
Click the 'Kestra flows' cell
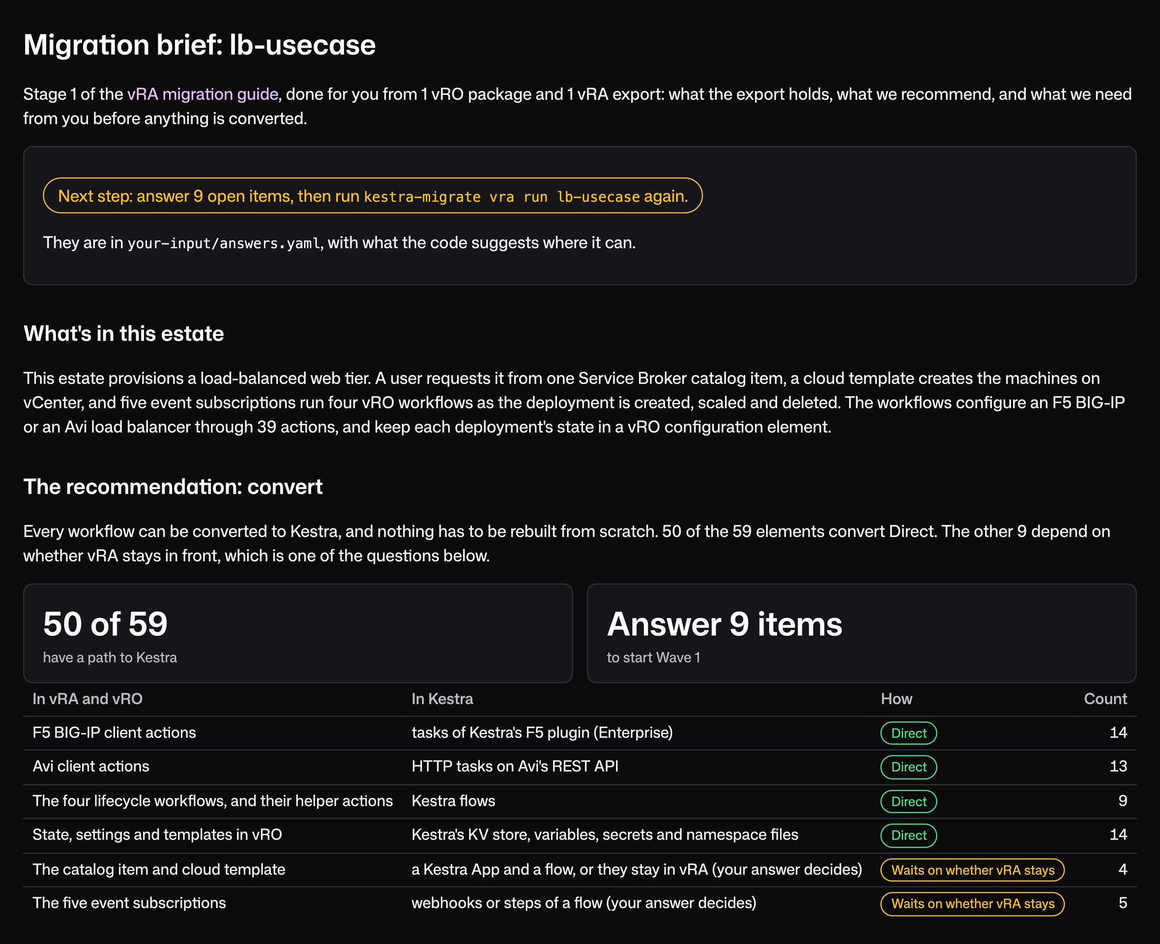453,800
